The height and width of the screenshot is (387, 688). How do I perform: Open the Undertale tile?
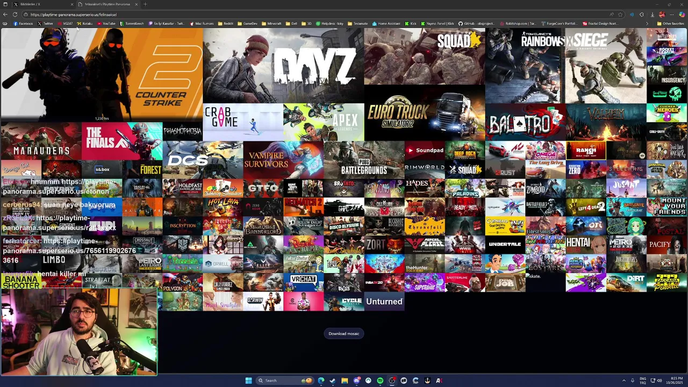[x=505, y=245]
